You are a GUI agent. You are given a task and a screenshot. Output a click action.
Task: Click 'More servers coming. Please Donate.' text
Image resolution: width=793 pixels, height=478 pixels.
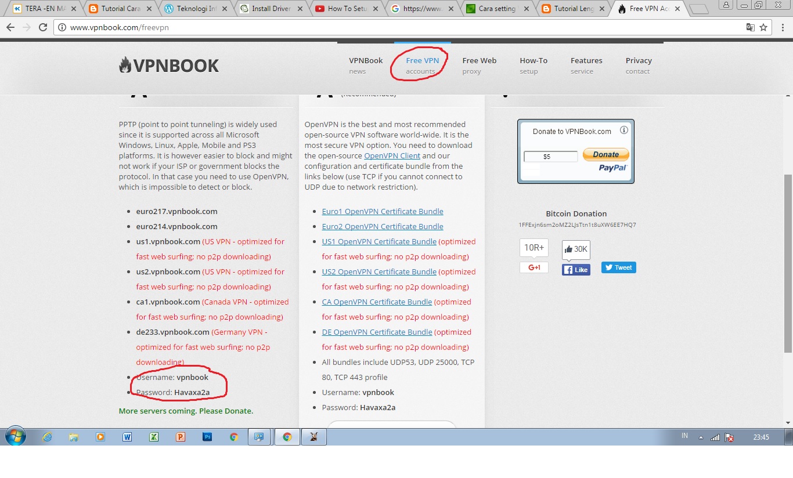click(x=186, y=411)
